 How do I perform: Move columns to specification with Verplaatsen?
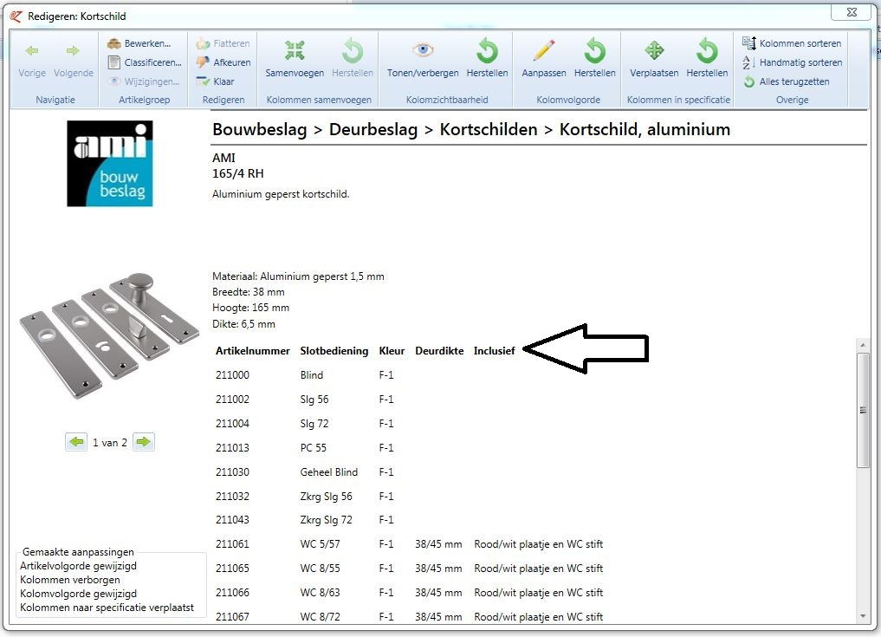click(x=654, y=58)
